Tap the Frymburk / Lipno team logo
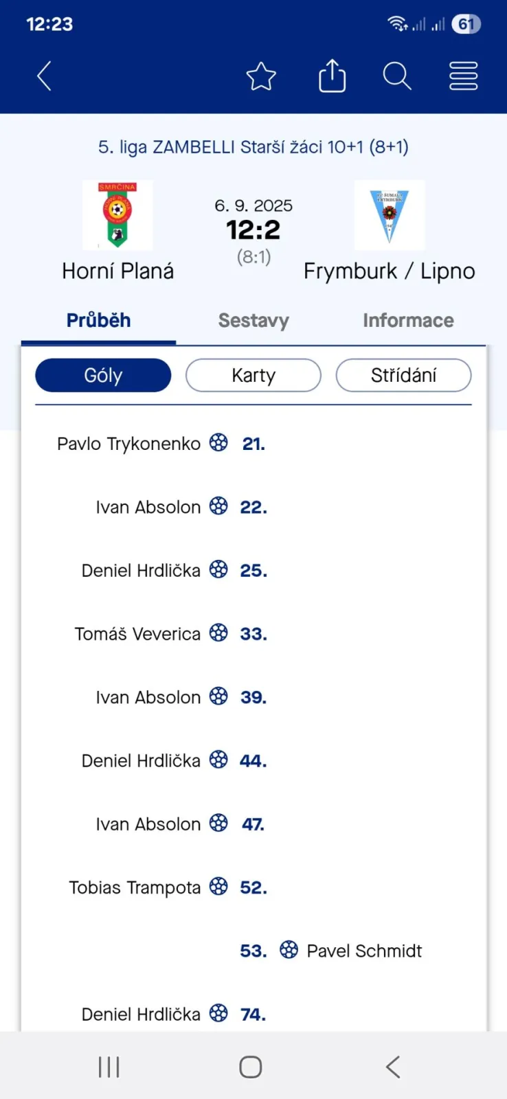 [x=390, y=215]
